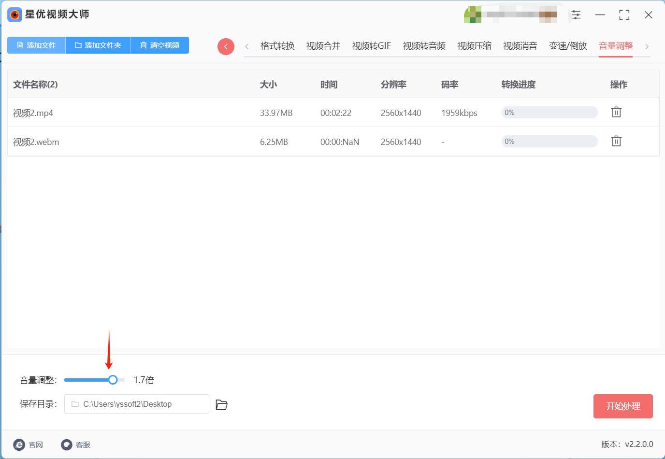Image resolution: width=665 pixels, height=459 pixels.
Task: Click the 文件名称(2) column header
Action: (35, 85)
